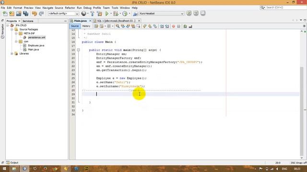Click the Comment icon in editor toolbar
307x172 pixels.
pyautogui.click(x=185, y=26)
